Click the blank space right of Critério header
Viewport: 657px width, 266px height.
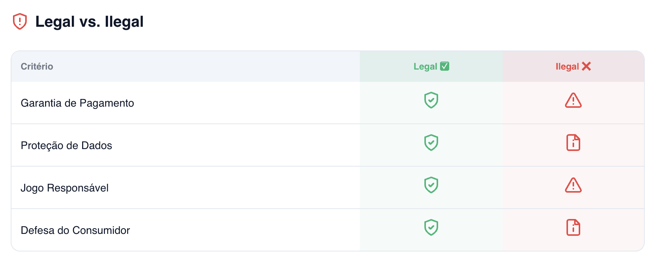click(x=206, y=66)
